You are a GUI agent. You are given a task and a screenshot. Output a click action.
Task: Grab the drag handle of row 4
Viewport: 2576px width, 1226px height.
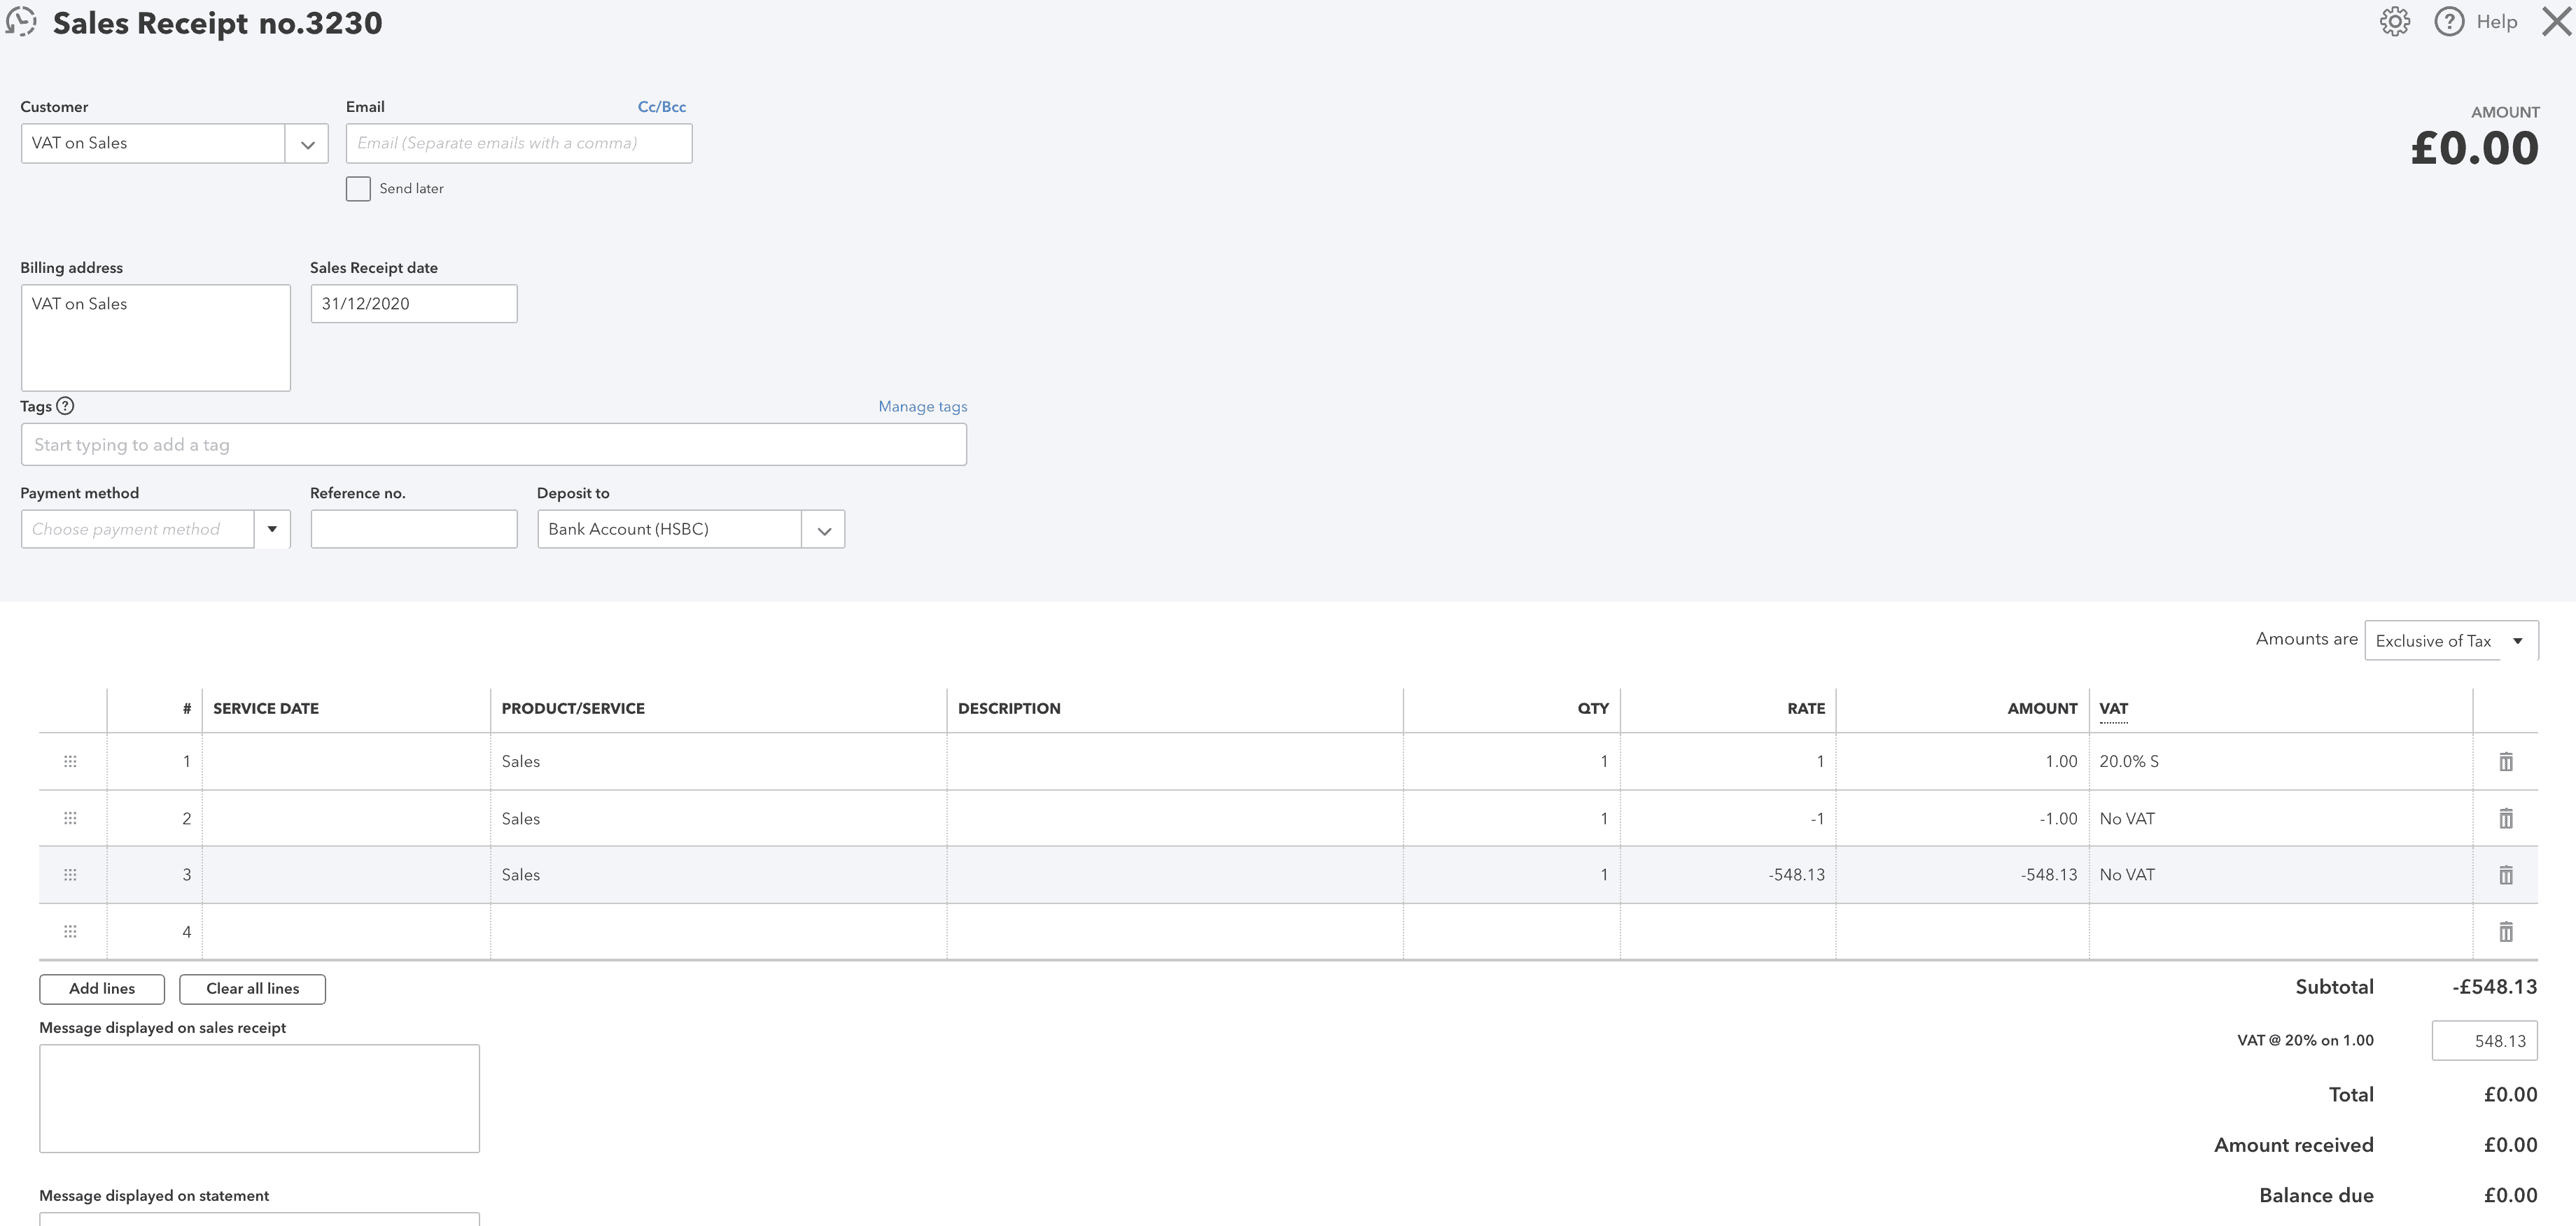tap(70, 932)
